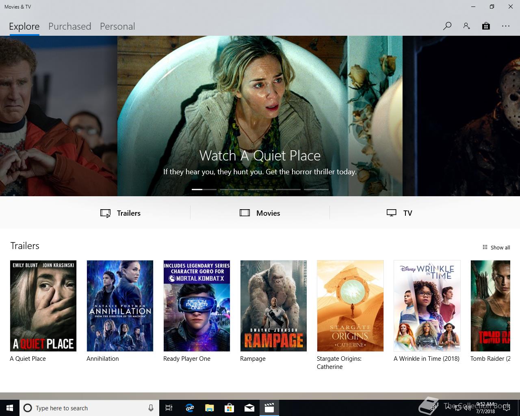520x416 pixels.
Task: Open the Rampage poster
Action: click(273, 306)
